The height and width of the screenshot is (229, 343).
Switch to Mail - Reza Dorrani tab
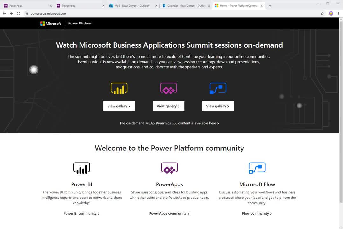pos(133,6)
